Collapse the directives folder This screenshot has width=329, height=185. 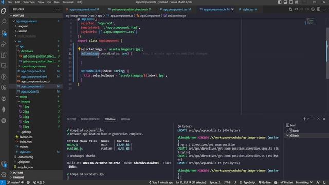[35, 51]
